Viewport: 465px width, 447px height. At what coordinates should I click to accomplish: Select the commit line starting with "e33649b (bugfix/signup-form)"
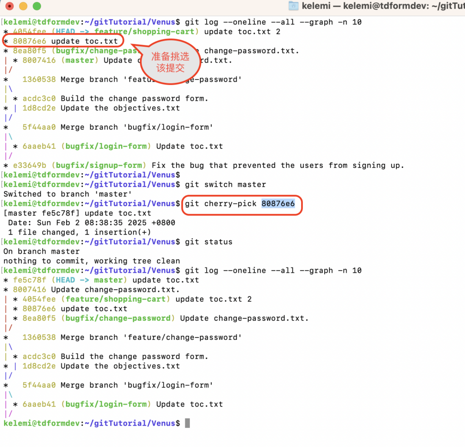click(204, 165)
